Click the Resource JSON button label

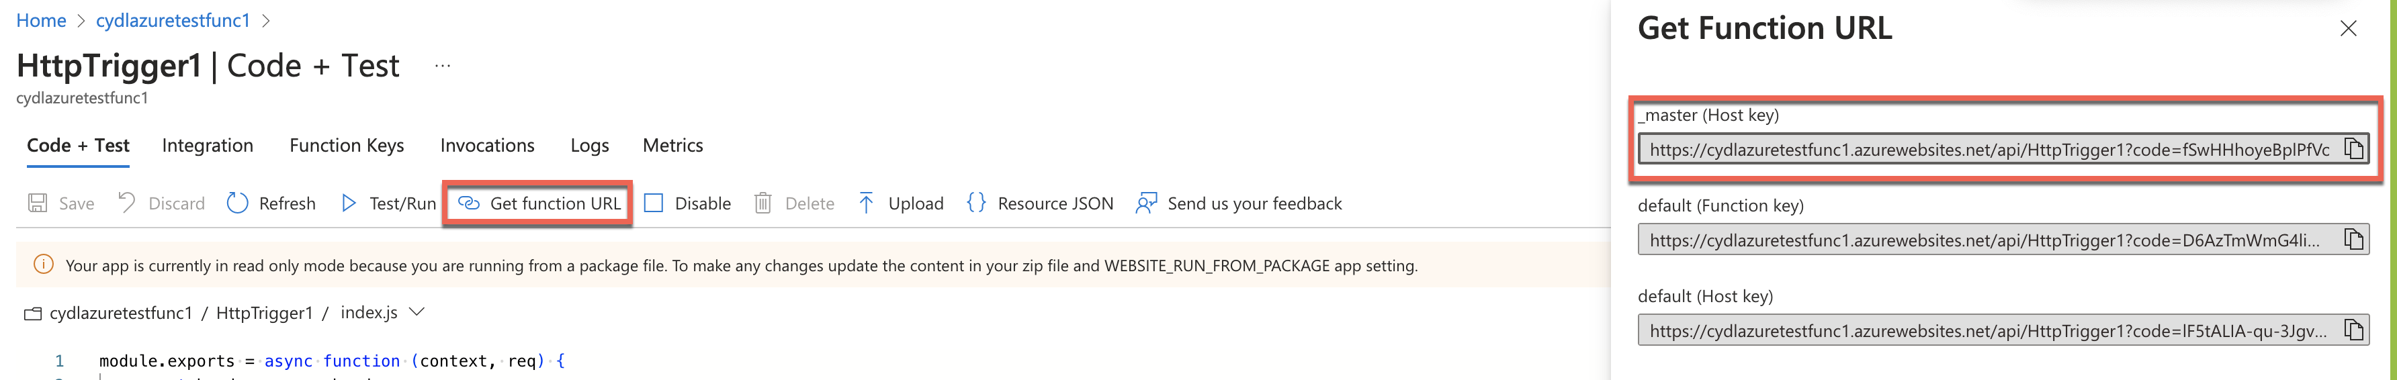click(x=1055, y=203)
